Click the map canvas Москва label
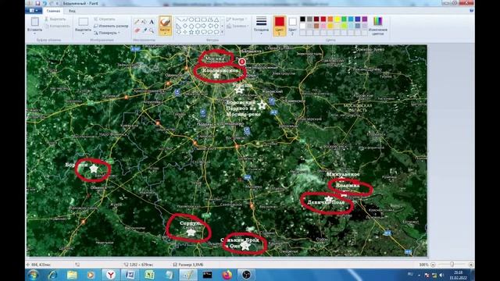The height and width of the screenshot is (281, 500). (x=216, y=59)
